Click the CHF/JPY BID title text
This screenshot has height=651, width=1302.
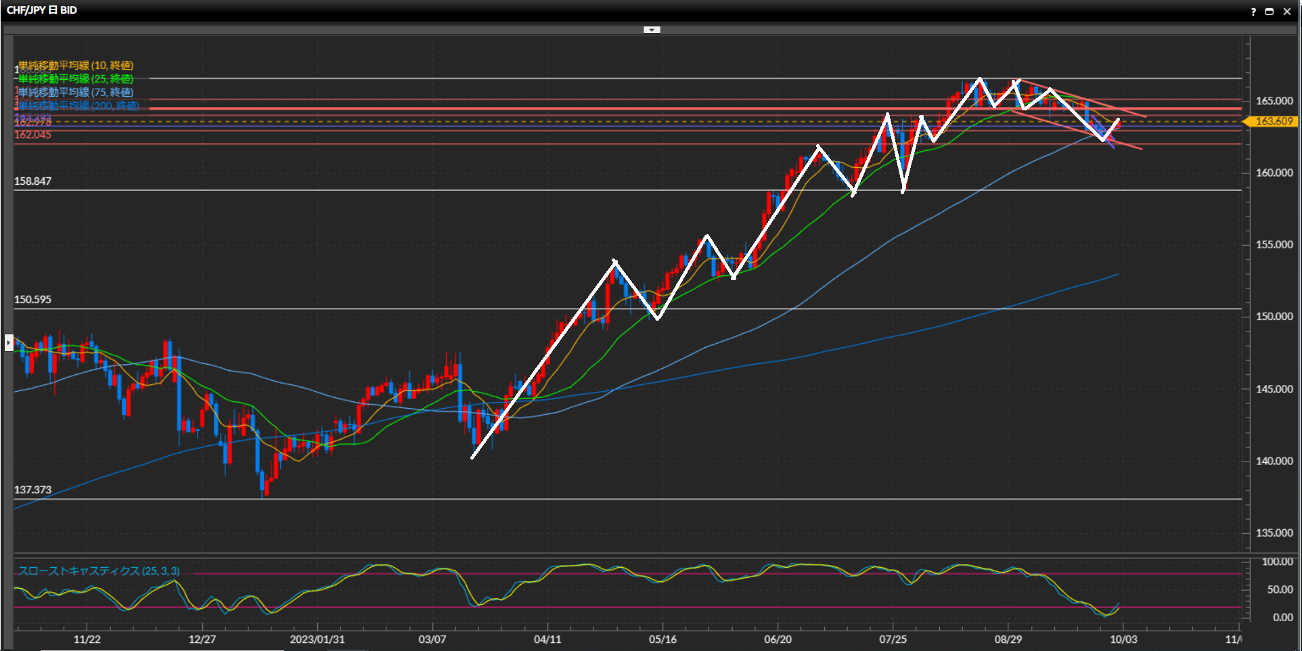pyautogui.click(x=42, y=10)
